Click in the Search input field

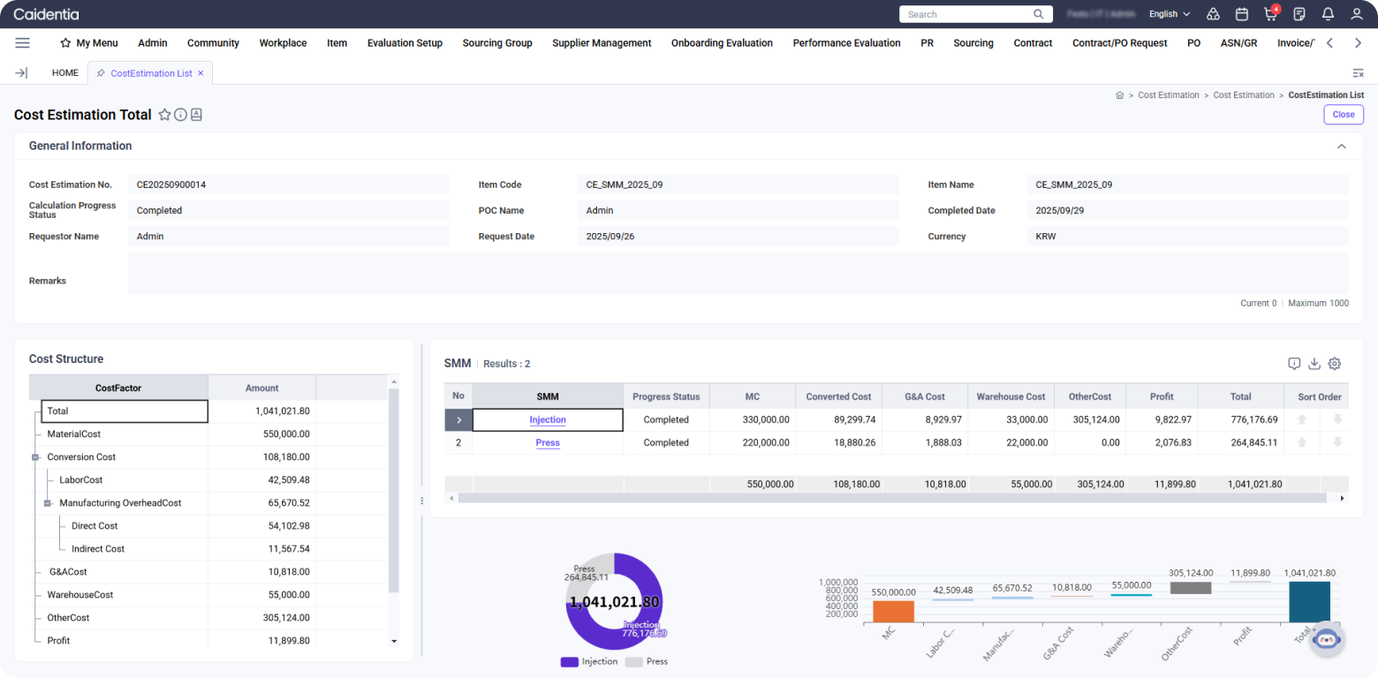(967, 14)
